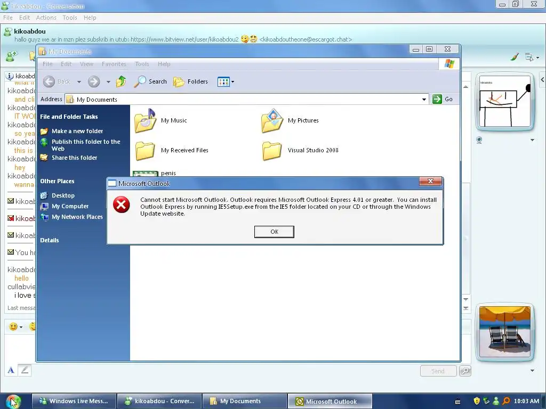This screenshot has width=546, height=409.
Task: Open Help menu in the conversation window
Action: pyautogui.click(x=90, y=18)
